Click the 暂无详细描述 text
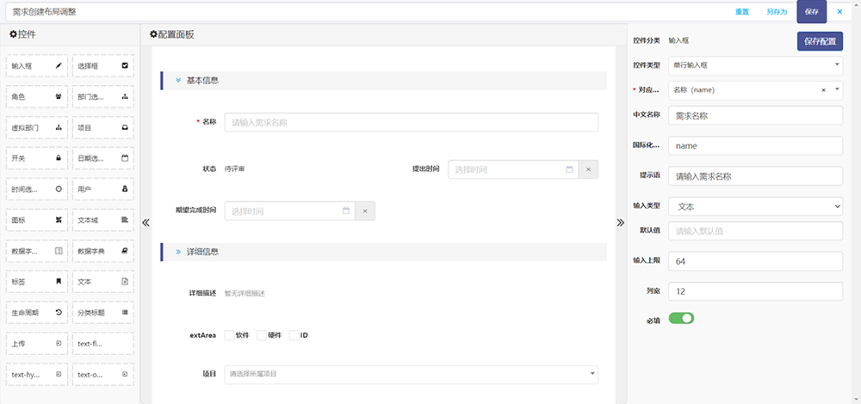Image resolution: width=861 pixels, height=404 pixels. [x=245, y=294]
